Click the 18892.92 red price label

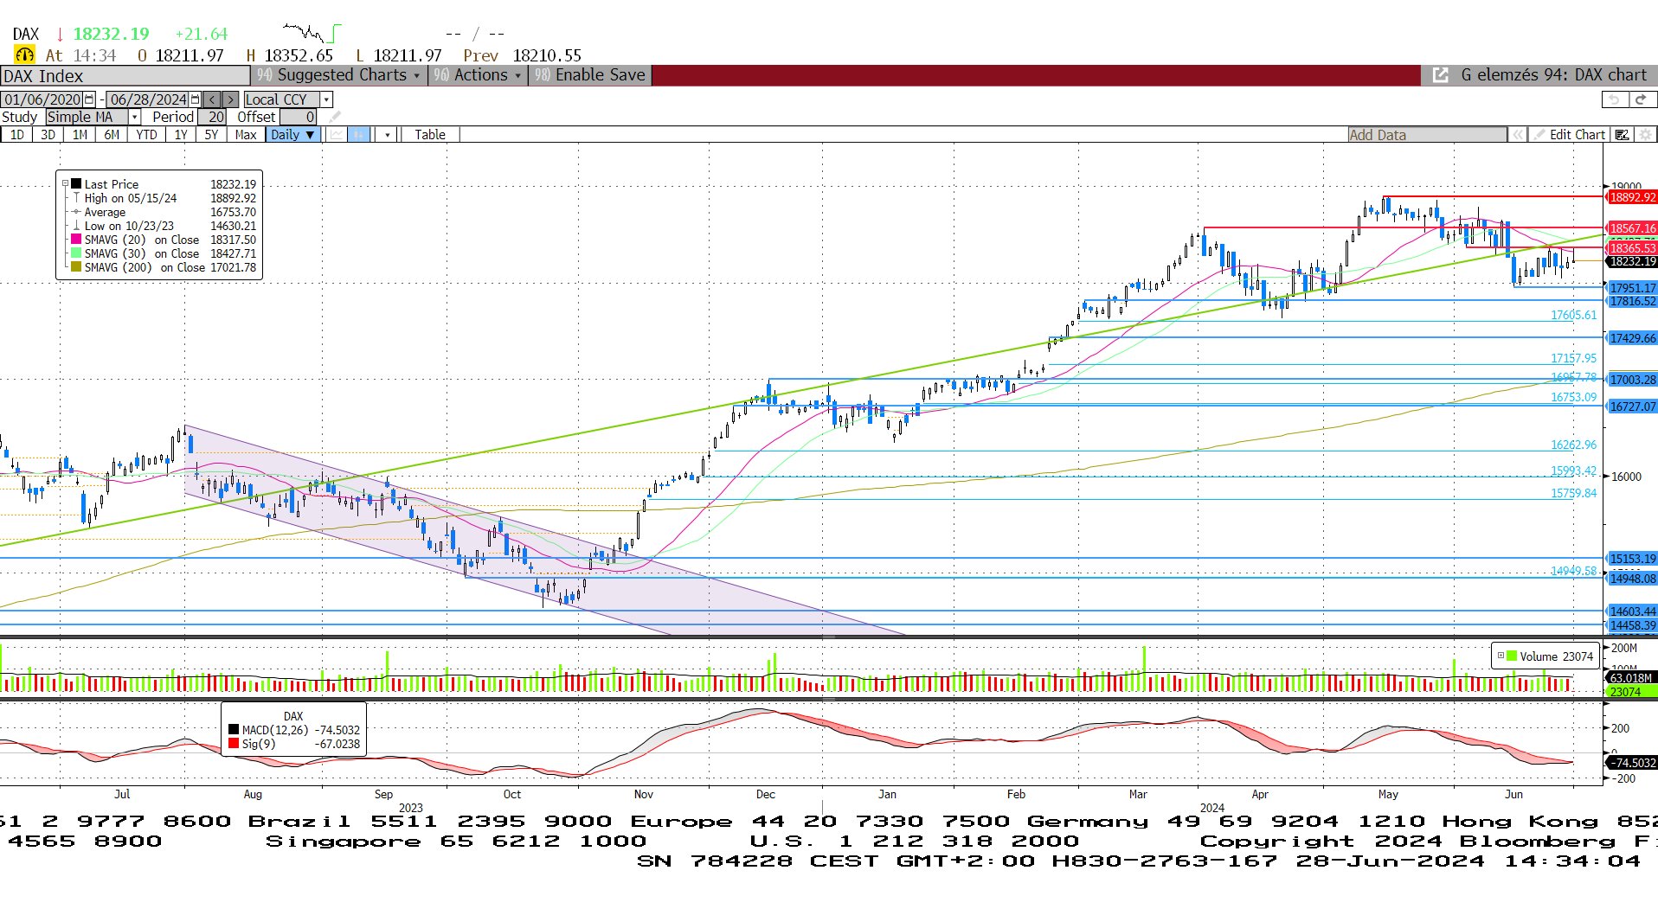coord(1632,197)
